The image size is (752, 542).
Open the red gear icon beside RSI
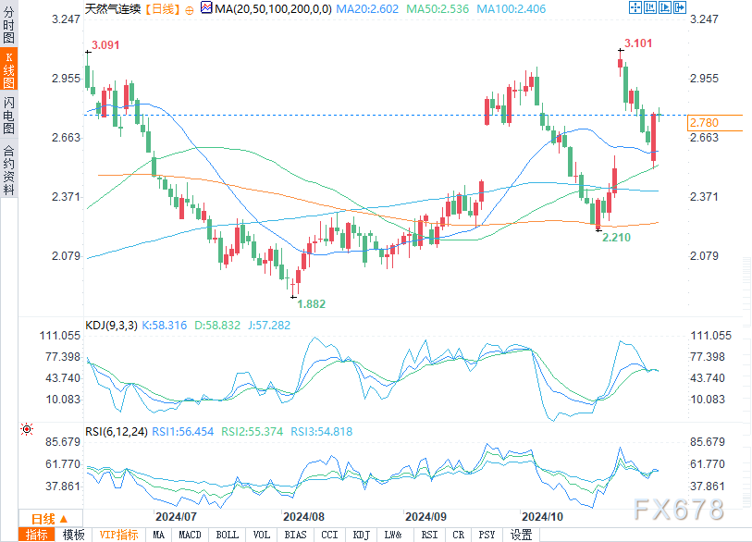pyautogui.click(x=27, y=430)
